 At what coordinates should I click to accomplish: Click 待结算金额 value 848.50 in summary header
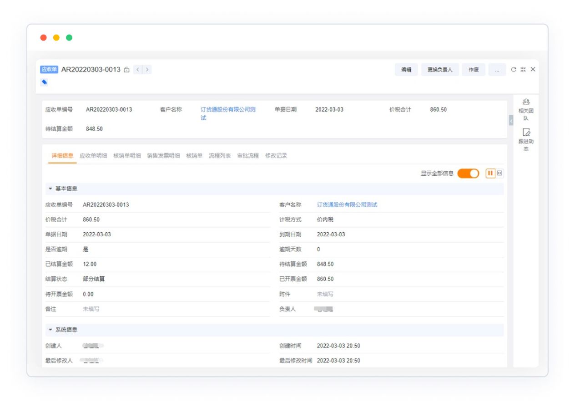click(x=94, y=129)
